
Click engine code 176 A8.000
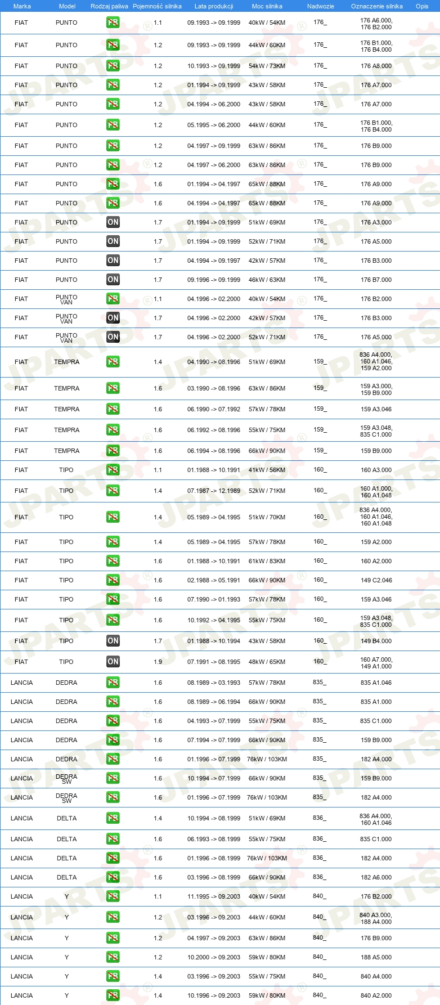pos(376,66)
